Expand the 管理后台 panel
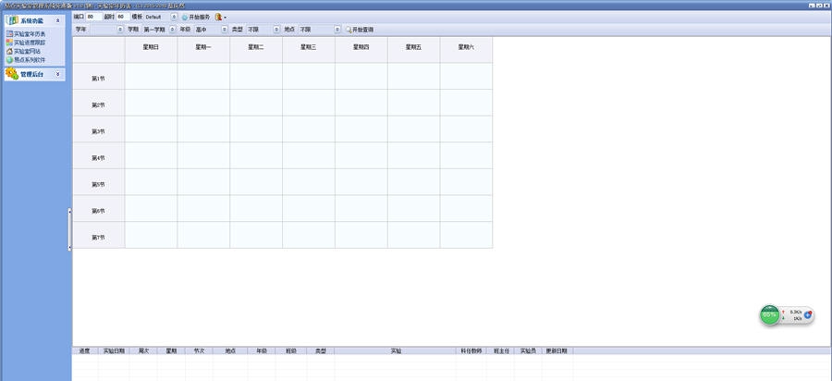Screen dimensions: 832x381 point(58,74)
